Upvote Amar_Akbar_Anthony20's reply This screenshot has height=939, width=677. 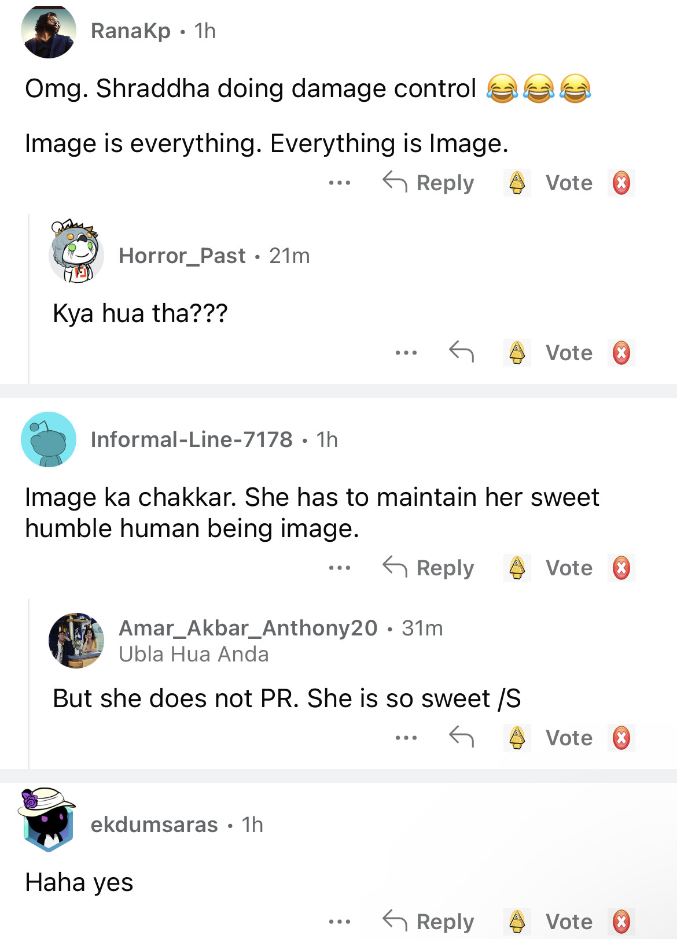click(517, 738)
